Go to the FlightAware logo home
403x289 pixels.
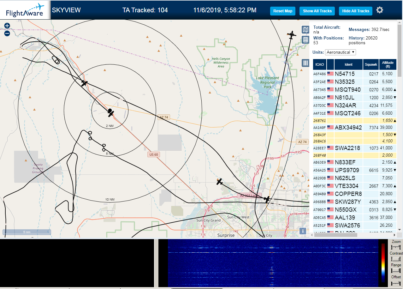pyautogui.click(x=25, y=10)
